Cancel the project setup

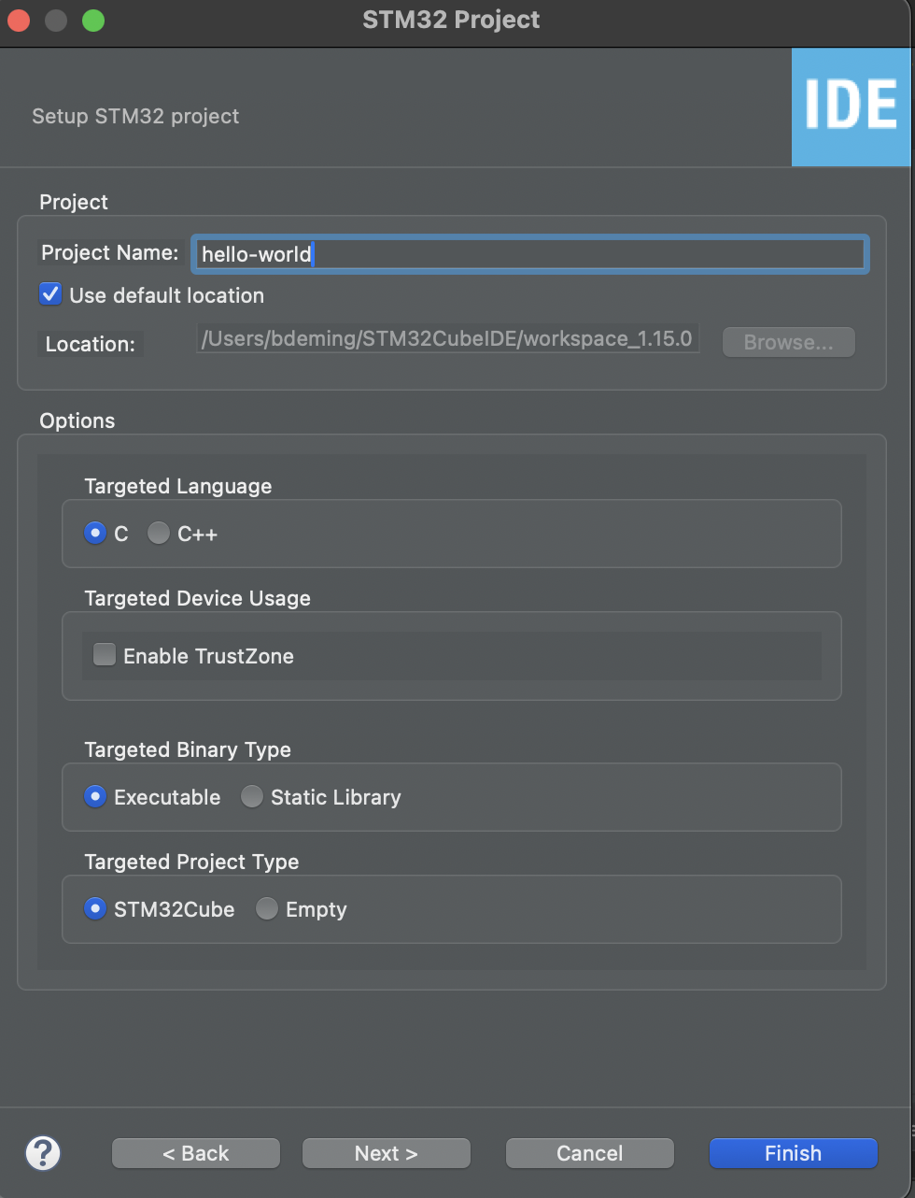point(589,1153)
